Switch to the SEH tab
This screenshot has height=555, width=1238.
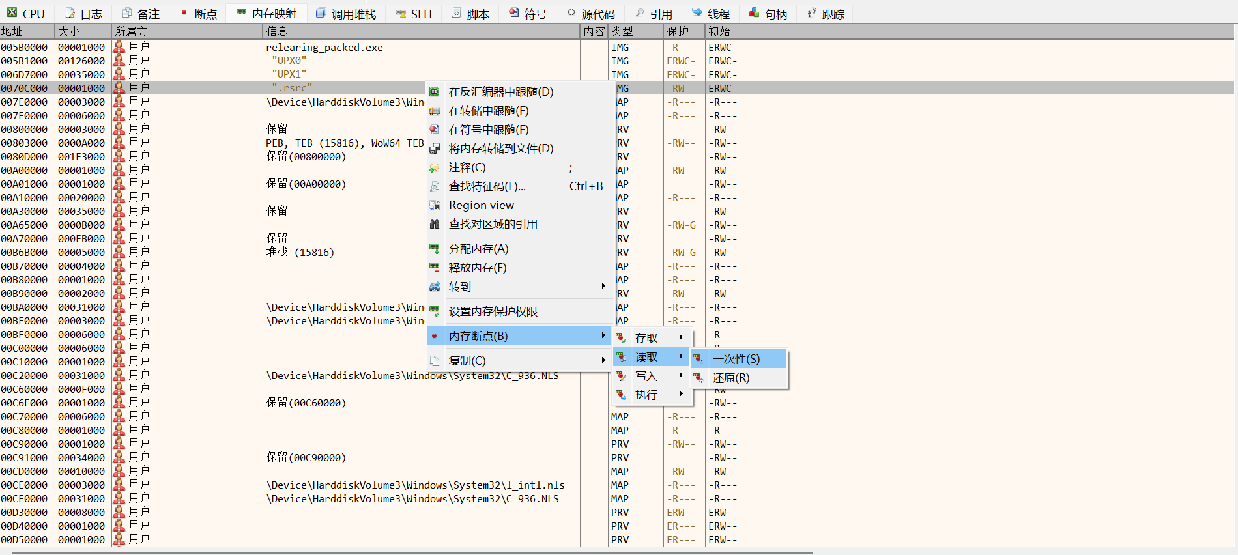pos(414,14)
